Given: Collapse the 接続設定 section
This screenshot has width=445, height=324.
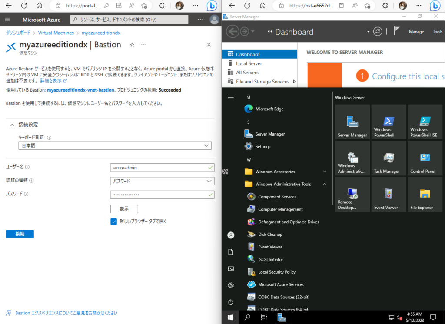Looking at the screenshot, I should pos(12,125).
